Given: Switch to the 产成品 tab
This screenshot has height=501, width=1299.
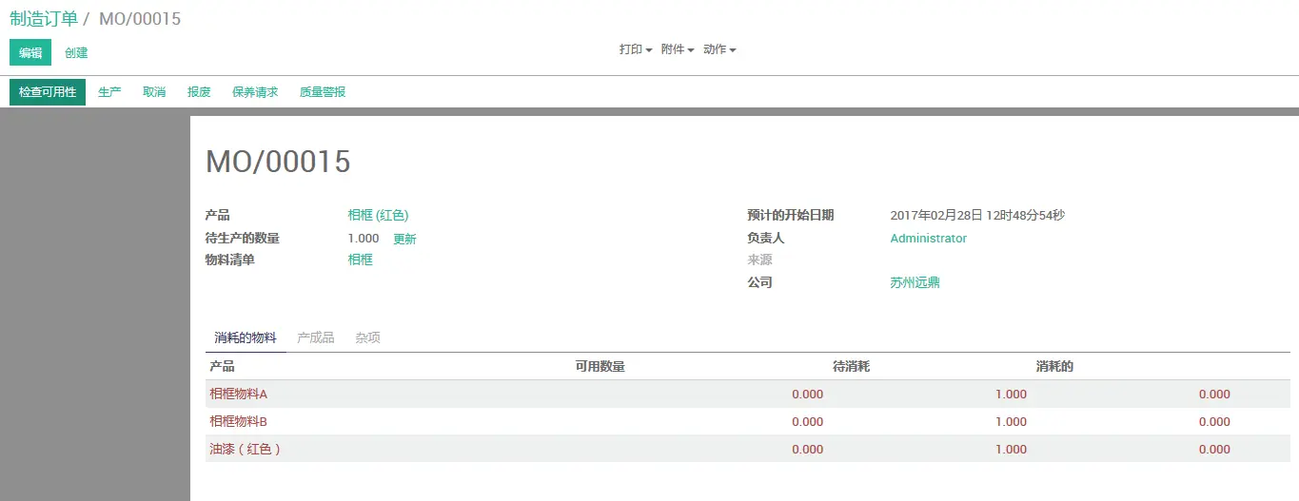Looking at the screenshot, I should (x=315, y=337).
